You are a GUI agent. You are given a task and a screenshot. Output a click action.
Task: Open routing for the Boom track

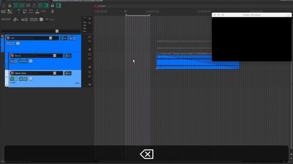click(68, 56)
